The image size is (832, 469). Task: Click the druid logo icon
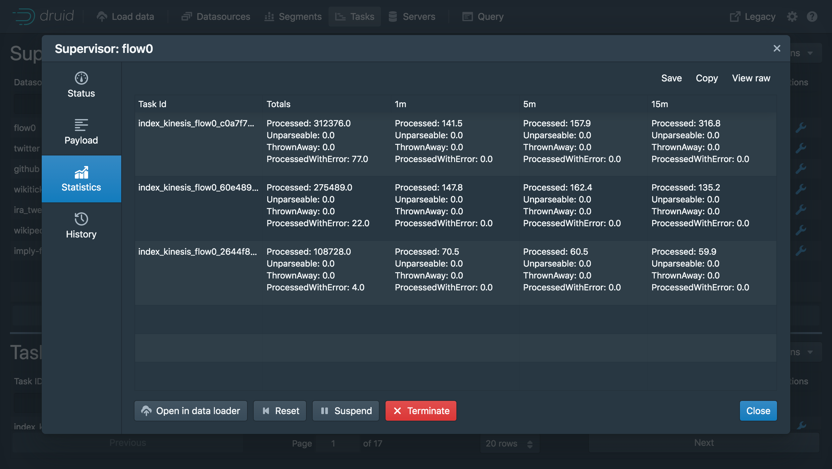pyautogui.click(x=24, y=17)
